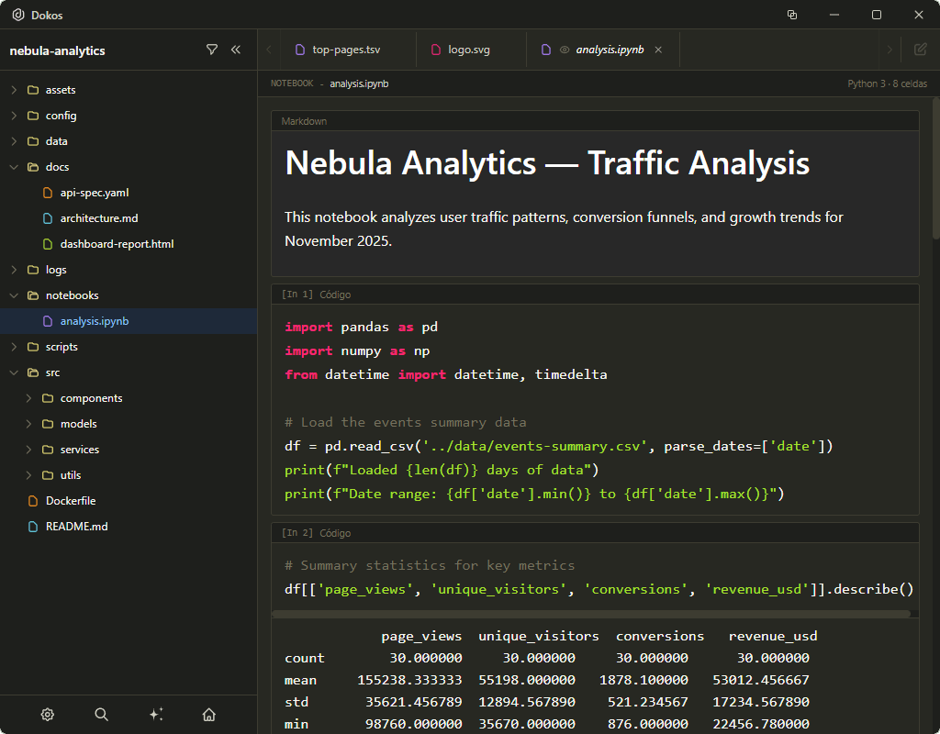The image size is (940, 734).
Task: Click the home icon in the sidebar footer
Action: 208,714
